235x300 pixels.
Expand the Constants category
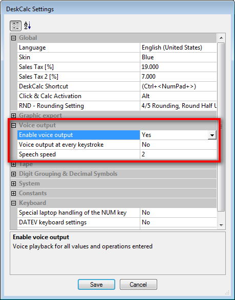click(x=13, y=194)
